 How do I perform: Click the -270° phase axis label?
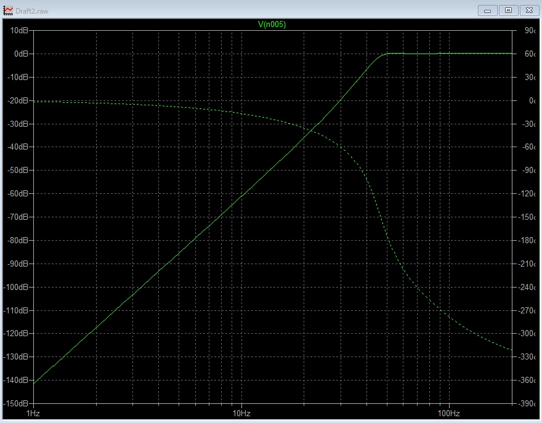(527, 310)
